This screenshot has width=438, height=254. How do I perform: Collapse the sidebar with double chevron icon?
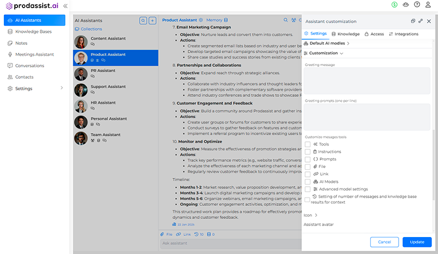tap(66, 5)
